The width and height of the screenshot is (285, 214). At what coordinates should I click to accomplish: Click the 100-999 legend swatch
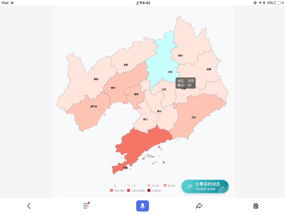click(x=111, y=191)
